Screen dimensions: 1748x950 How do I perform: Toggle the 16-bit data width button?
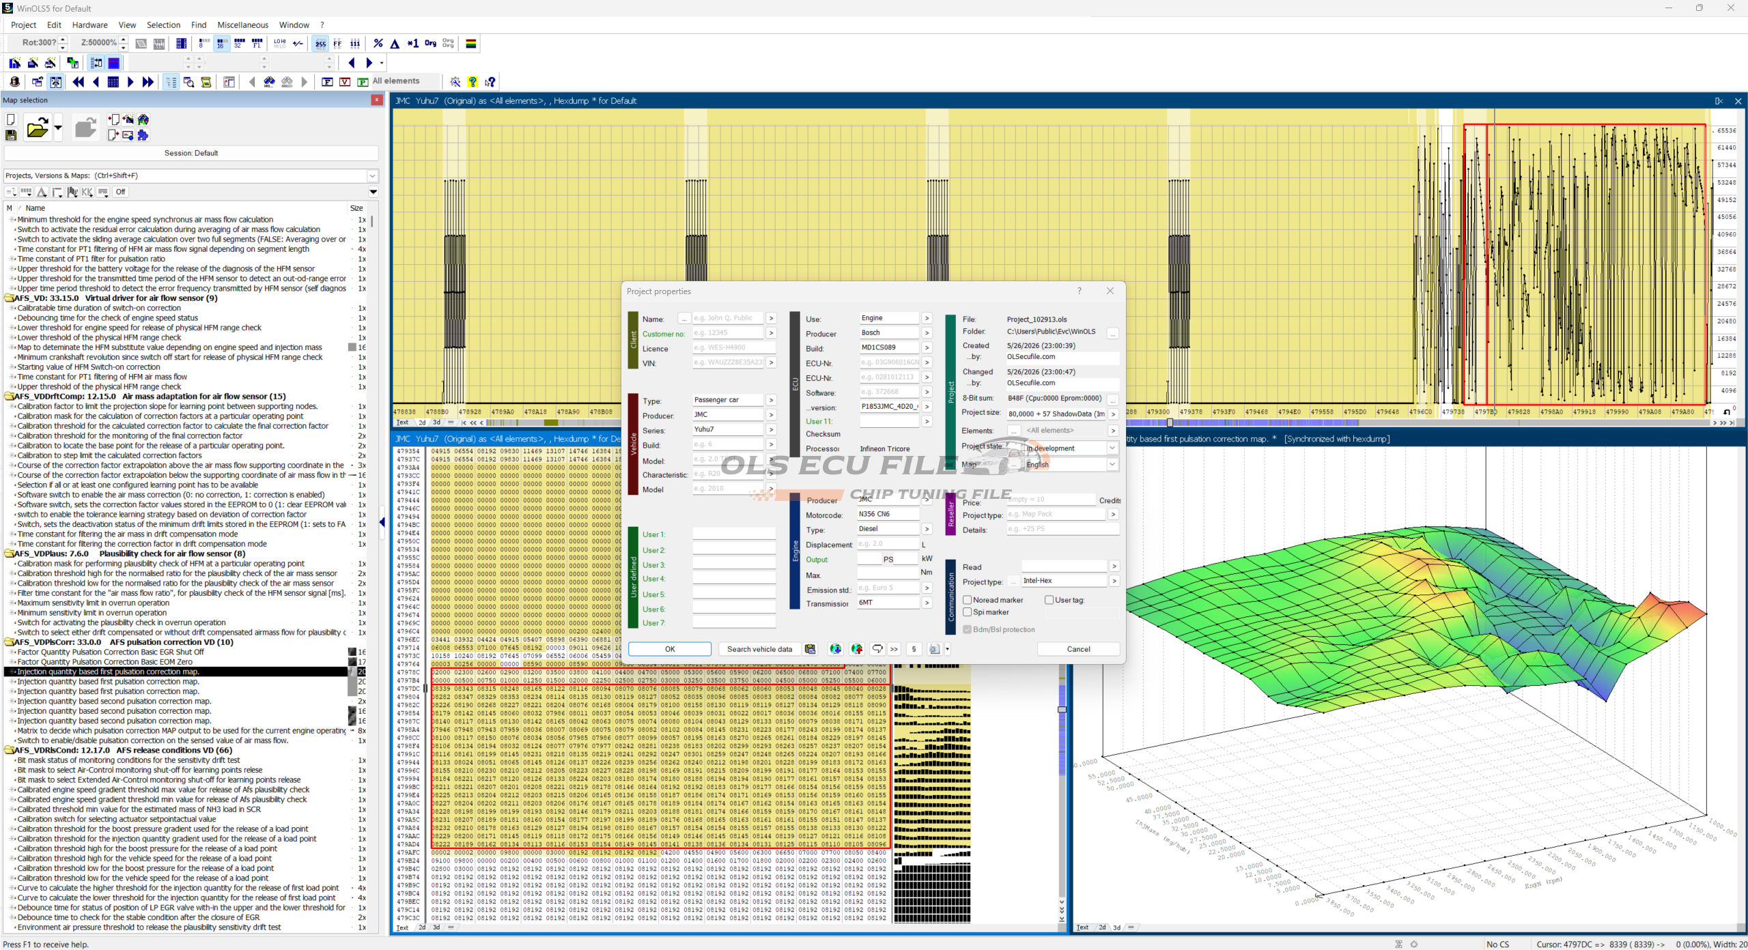pos(221,43)
